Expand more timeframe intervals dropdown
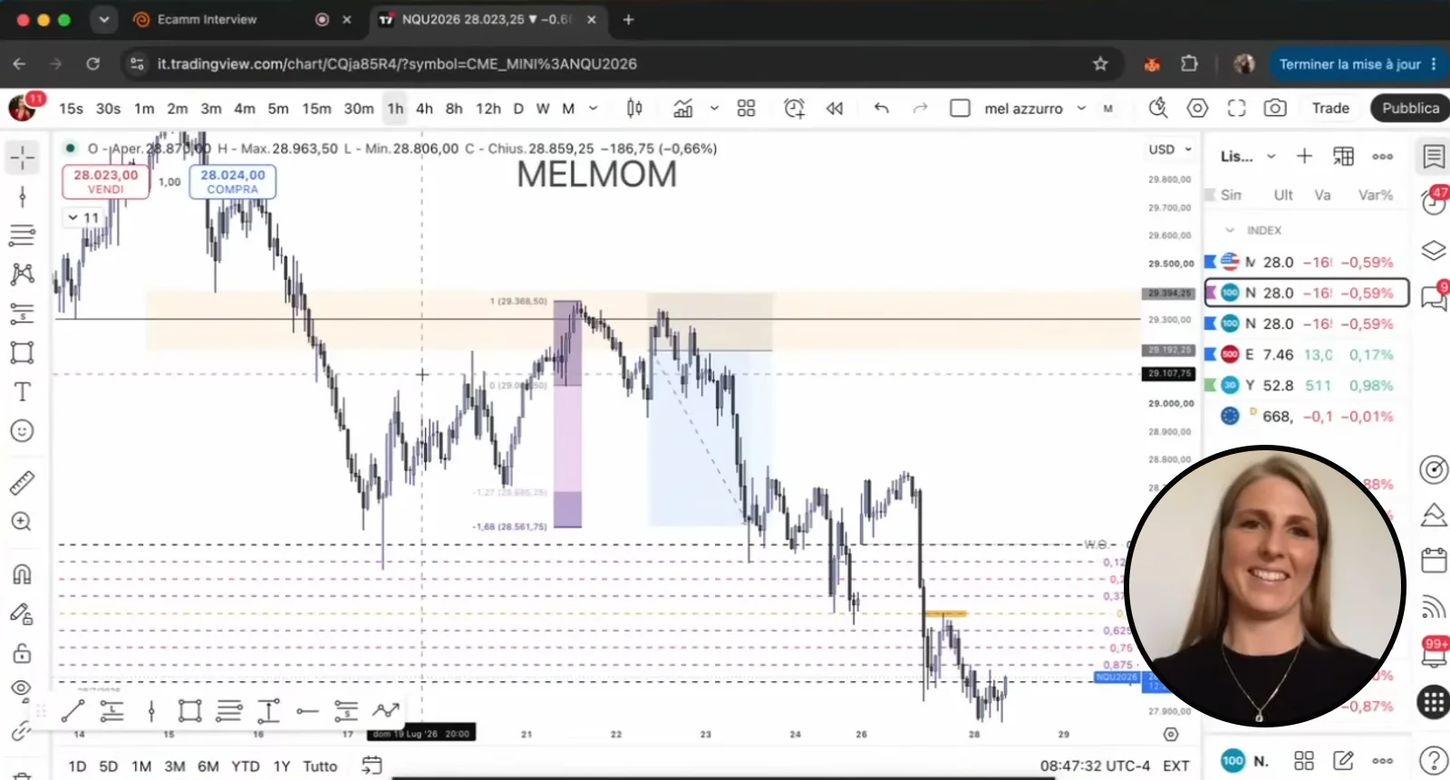Screen dimensions: 1450x780 click(594, 109)
